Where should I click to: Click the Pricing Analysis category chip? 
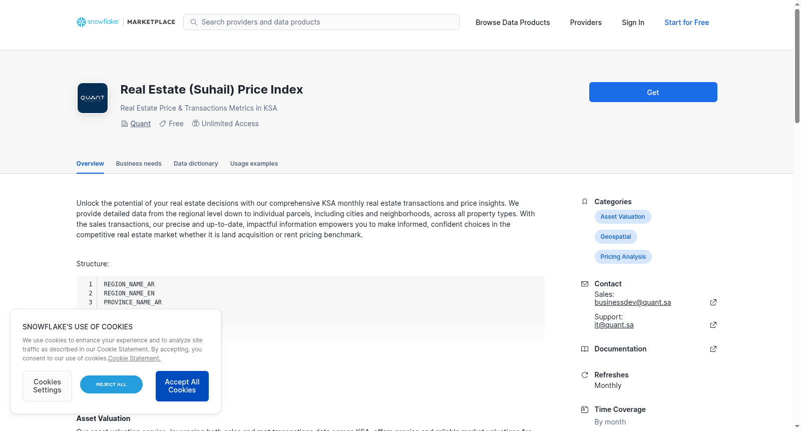pyautogui.click(x=623, y=257)
